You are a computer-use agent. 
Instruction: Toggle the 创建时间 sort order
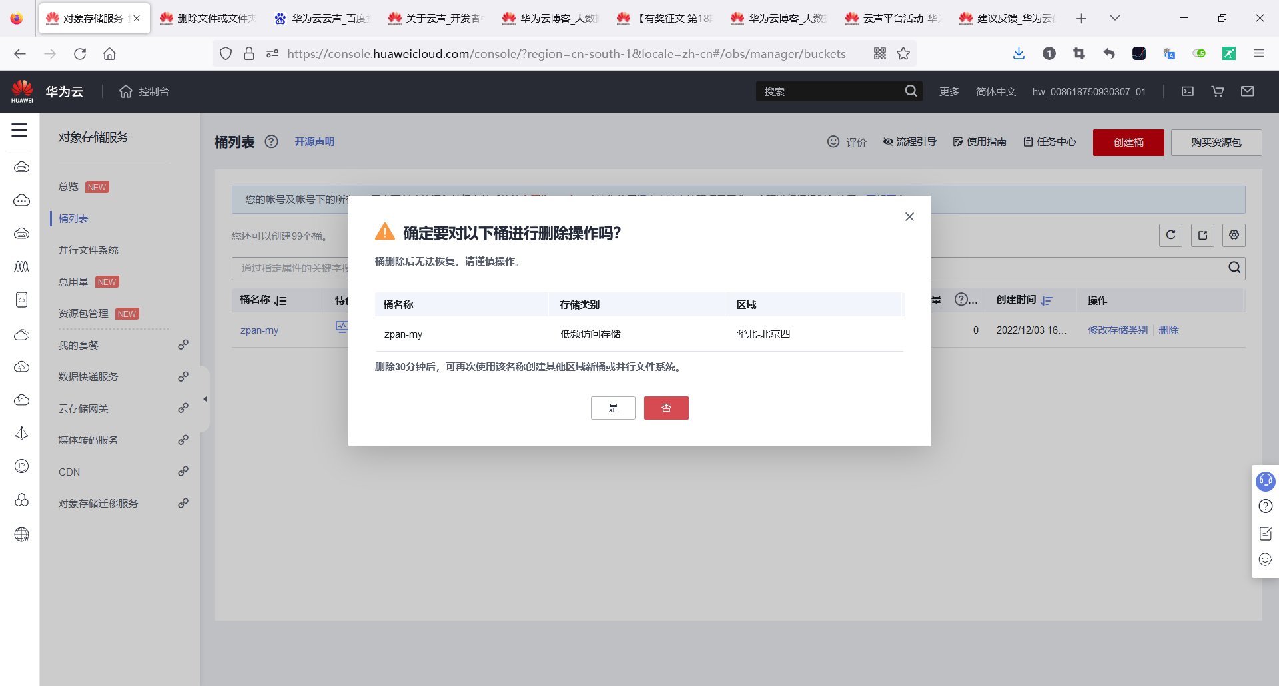click(1047, 300)
